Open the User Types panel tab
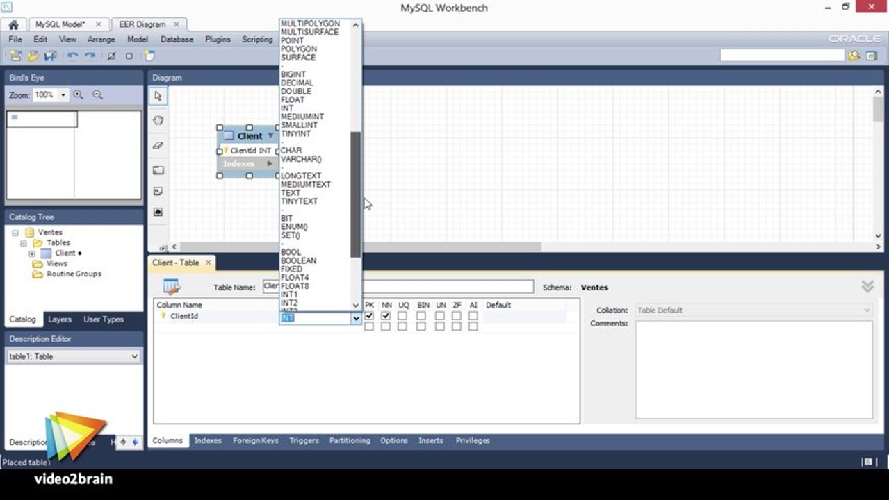The image size is (889, 500). (104, 319)
